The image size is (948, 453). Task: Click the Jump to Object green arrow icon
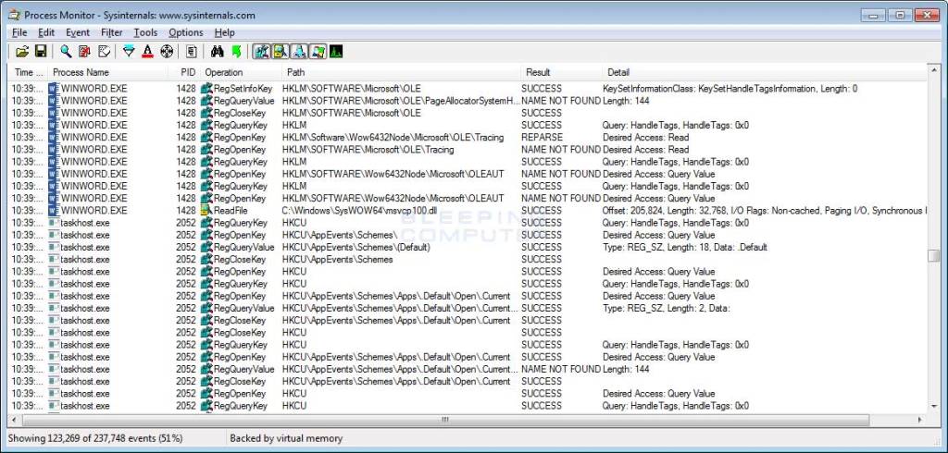click(236, 51)
